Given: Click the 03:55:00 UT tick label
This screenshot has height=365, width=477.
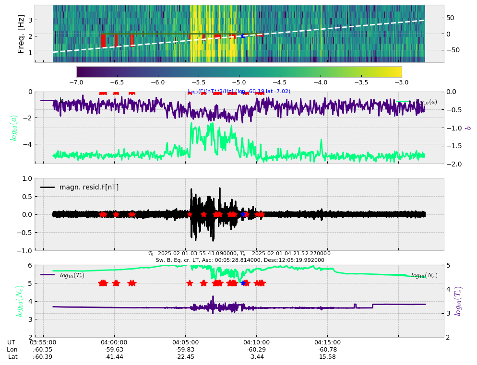Looking at the screenshot, I should click(43, 342).
